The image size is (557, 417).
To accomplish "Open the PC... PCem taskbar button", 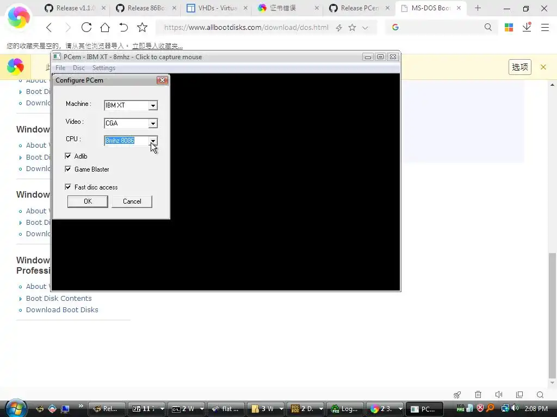I will 424,409.
